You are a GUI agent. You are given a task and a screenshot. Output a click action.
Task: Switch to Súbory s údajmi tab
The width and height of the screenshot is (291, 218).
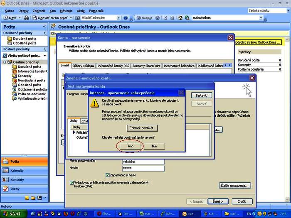pos(83,66)
